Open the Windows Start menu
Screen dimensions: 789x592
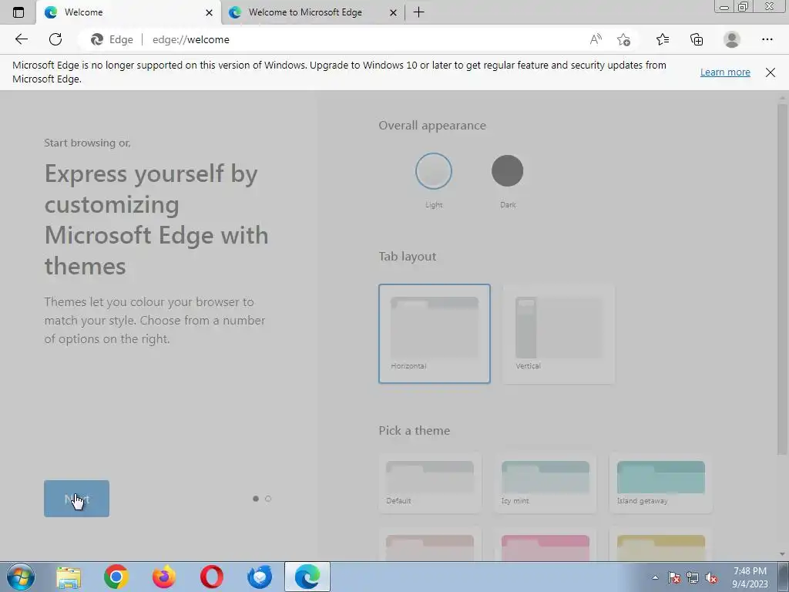(x=21, y=577)
